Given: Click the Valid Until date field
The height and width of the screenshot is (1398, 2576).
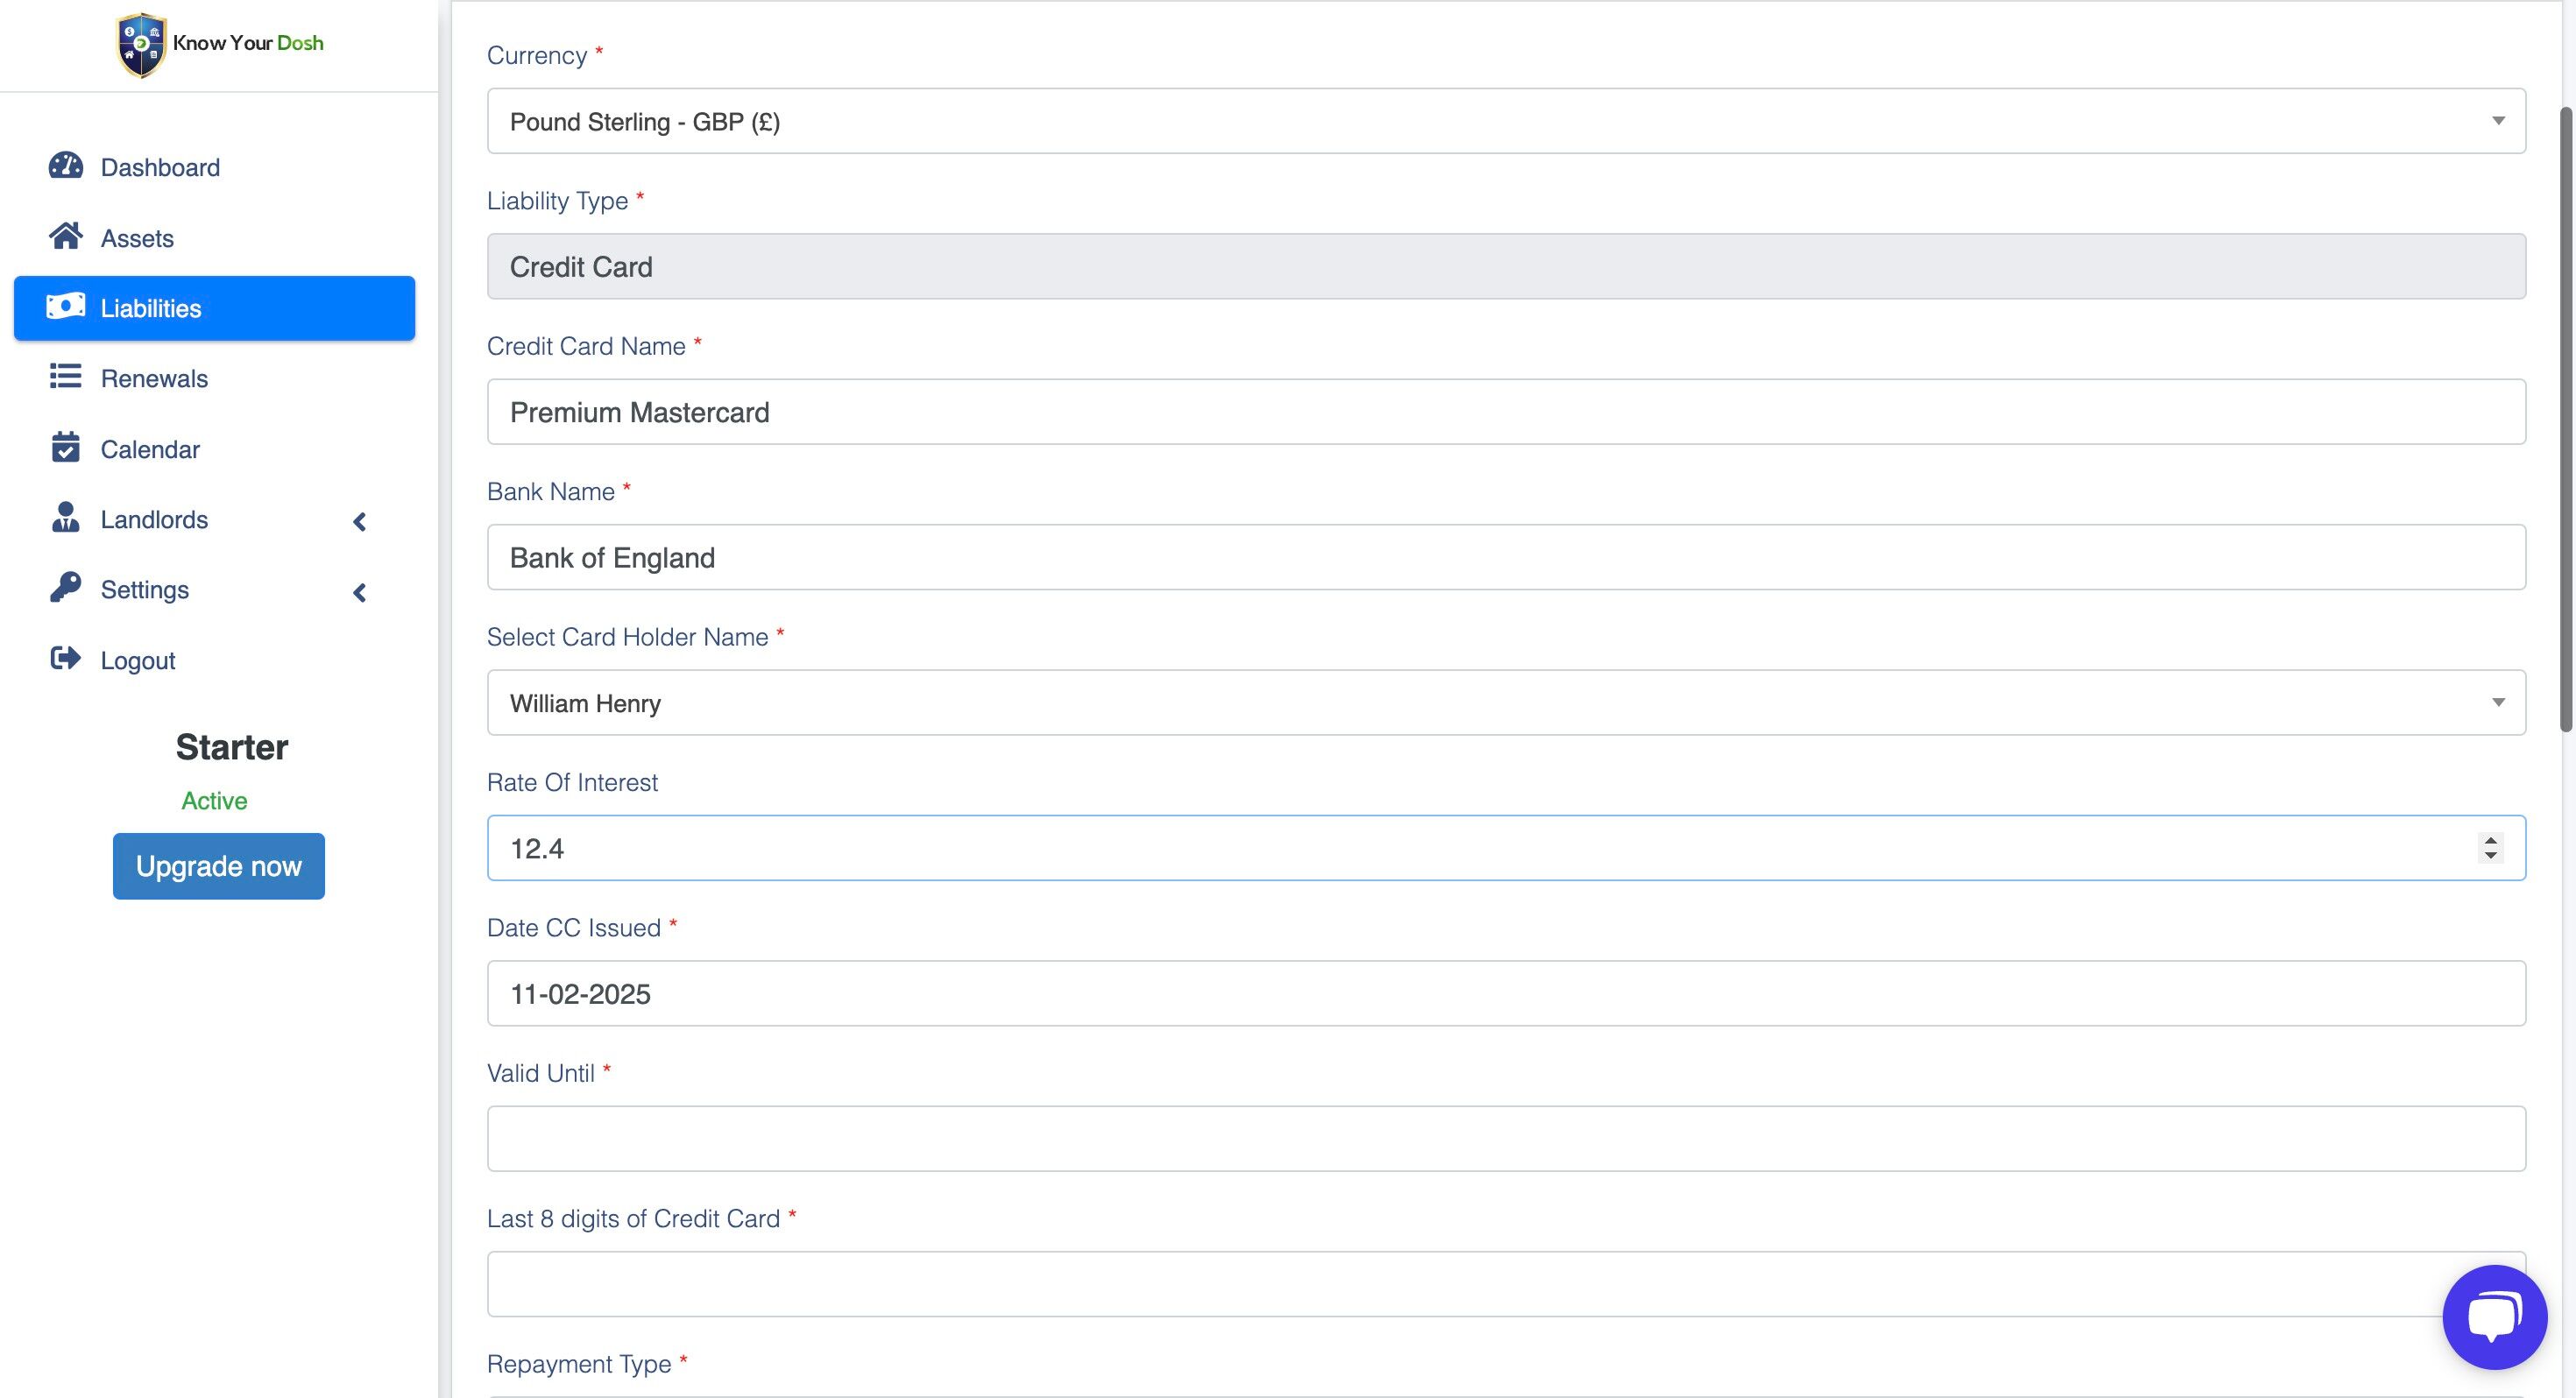Looking at the screenshot, I should point(1505,1139).
